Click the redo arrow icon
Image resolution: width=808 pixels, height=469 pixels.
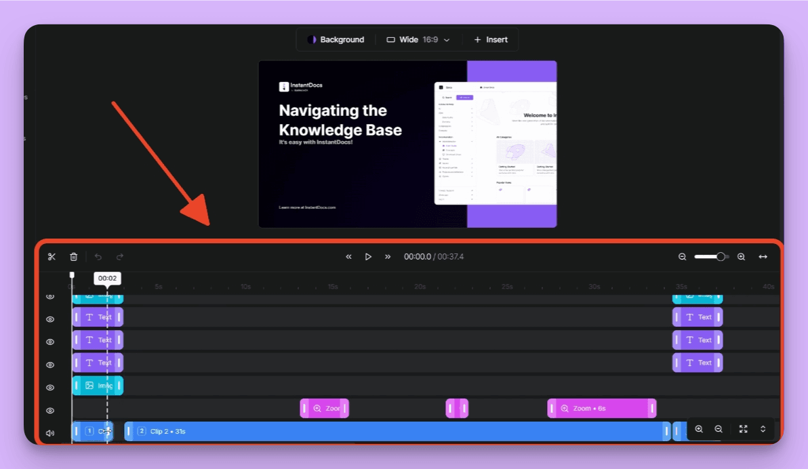click(120, 257)
